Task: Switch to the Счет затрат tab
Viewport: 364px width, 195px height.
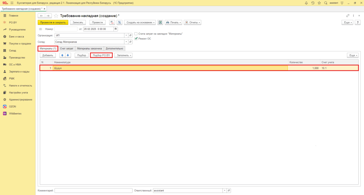Action: point(66,49)
